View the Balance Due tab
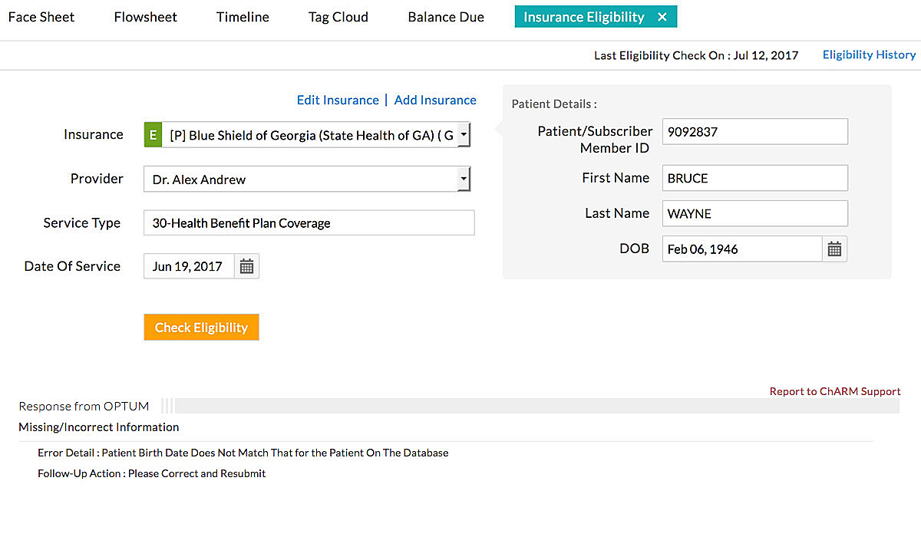Screen dimensions: 921x537 (x=446, y=17)
